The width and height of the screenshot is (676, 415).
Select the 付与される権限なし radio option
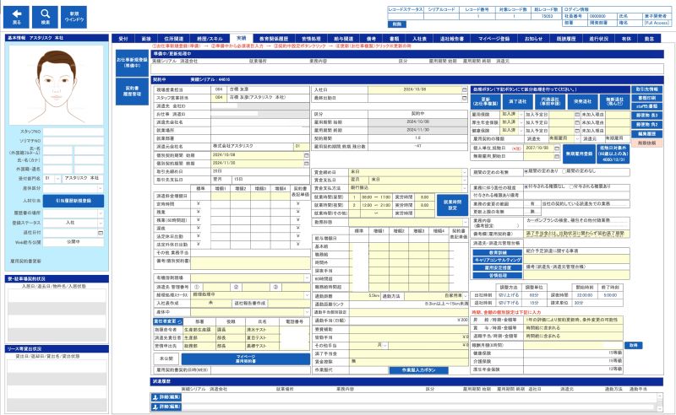click(526, 187)
